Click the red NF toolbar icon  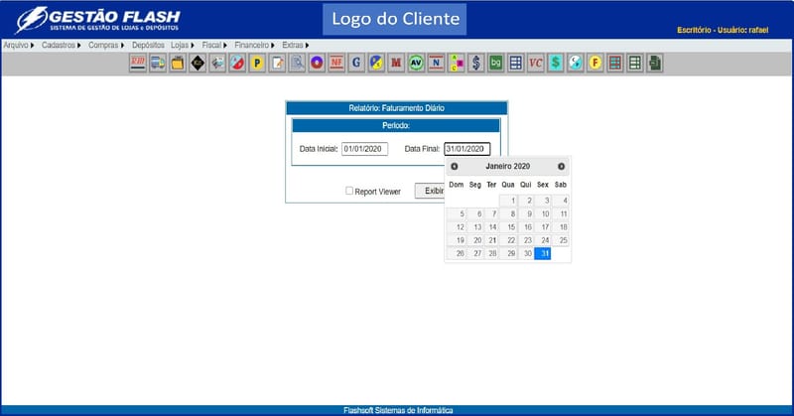click(336, 64)
